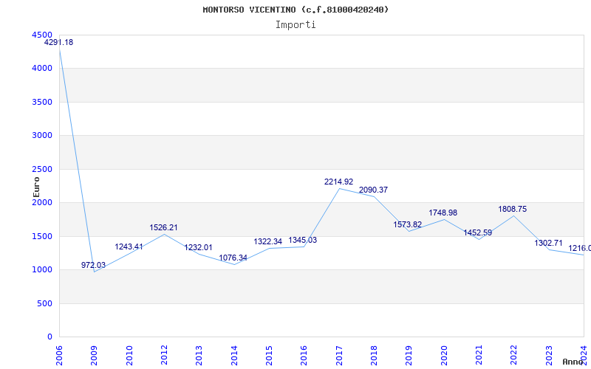This screenshot has width=591, height=369.
Task: Select x-axis year 2023
Action: pyautogui.click(x=549, y=356)
